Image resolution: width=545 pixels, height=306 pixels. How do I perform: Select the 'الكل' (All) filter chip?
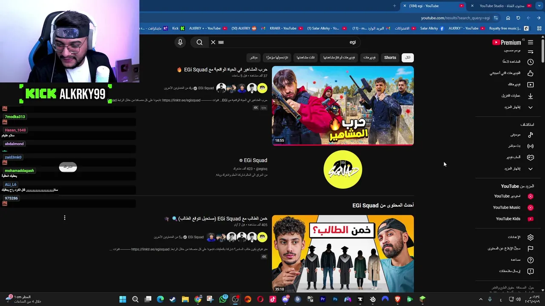pyautogui.click(x=408, y=57)
